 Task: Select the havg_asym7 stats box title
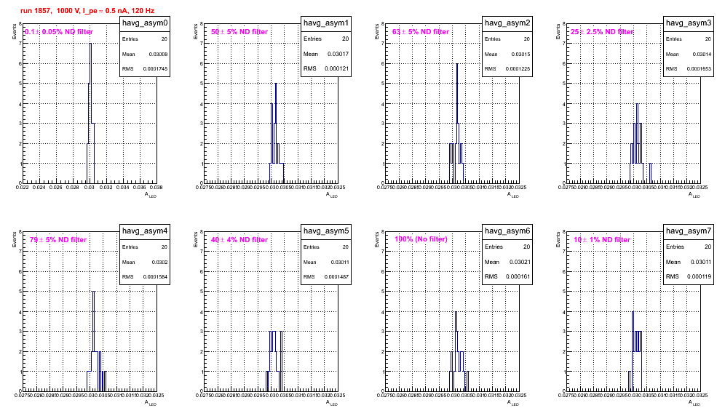689,231
